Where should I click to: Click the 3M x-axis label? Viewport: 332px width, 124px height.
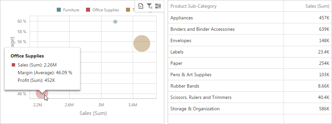click(101, 105)
